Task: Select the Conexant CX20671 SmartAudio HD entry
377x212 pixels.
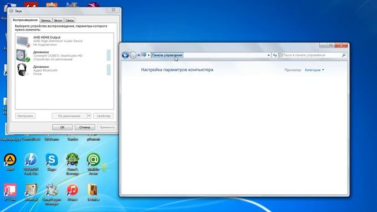Action: click(64, 55)
